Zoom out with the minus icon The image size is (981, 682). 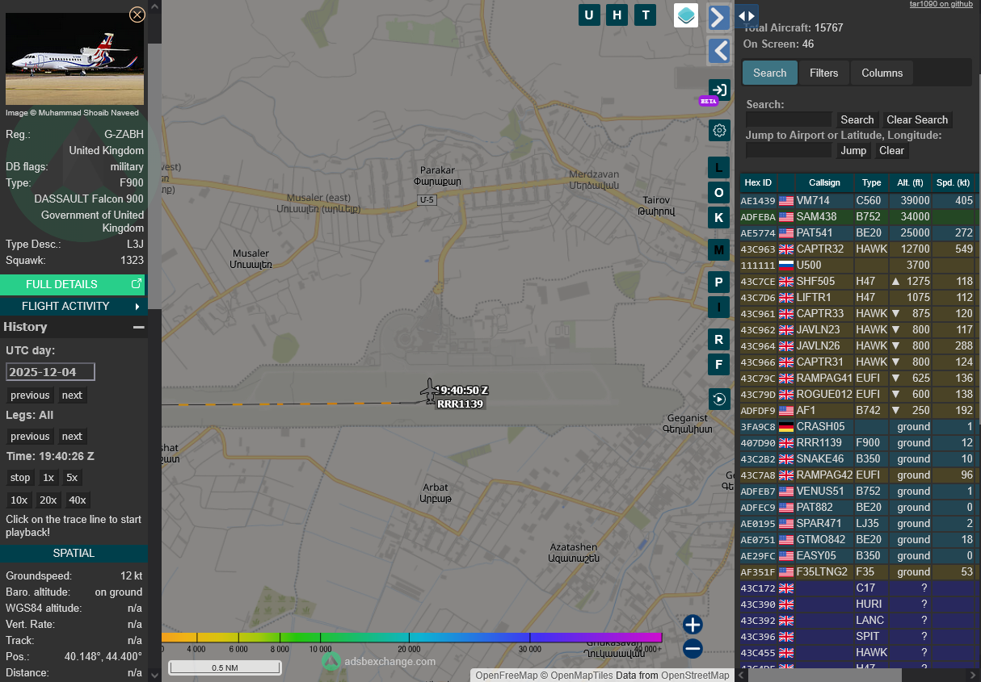click(693, 648)
